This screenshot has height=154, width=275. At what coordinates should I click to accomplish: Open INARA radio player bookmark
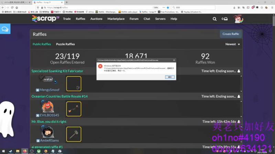tap(128, 12)
